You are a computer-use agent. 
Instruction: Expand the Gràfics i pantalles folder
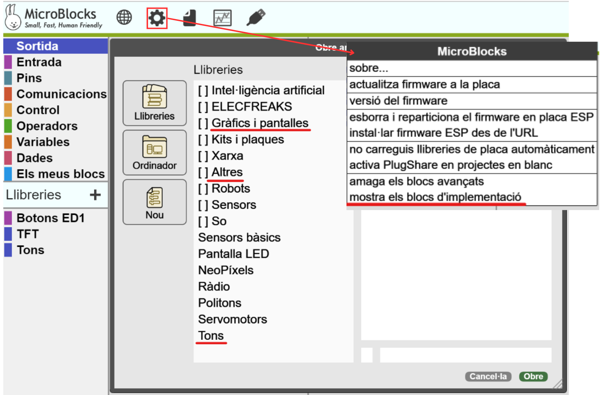click(260, 123)
